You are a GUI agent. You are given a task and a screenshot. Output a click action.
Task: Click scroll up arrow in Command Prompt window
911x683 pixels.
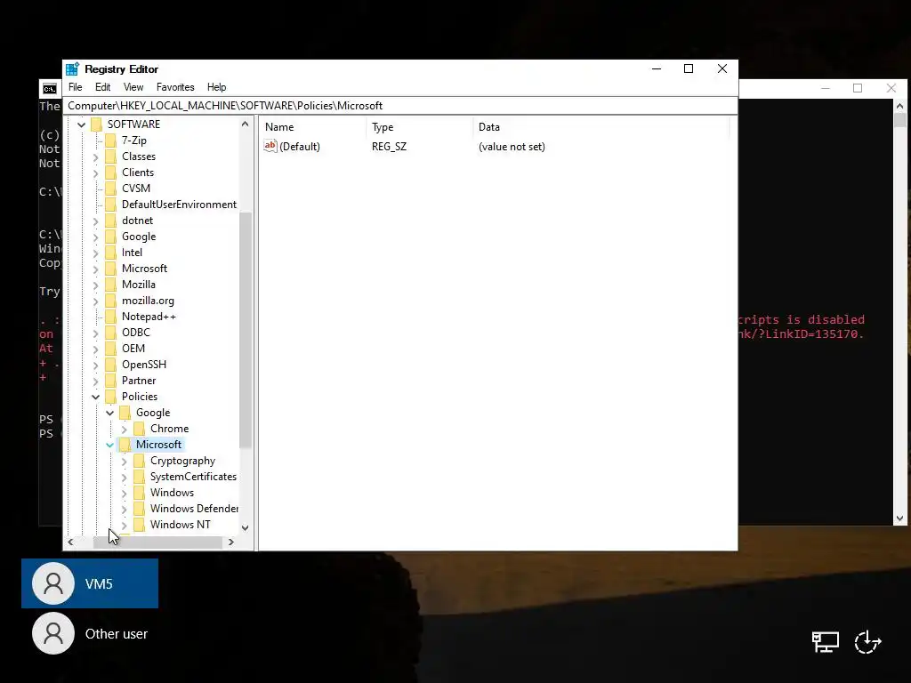[900, 107]
